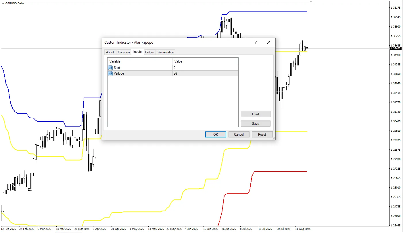Open the GBPUSD,Daily chart dropdown arrow
The width and height of the screenshot is (403, 233).
pyautogui.click(x=3, y=3)
